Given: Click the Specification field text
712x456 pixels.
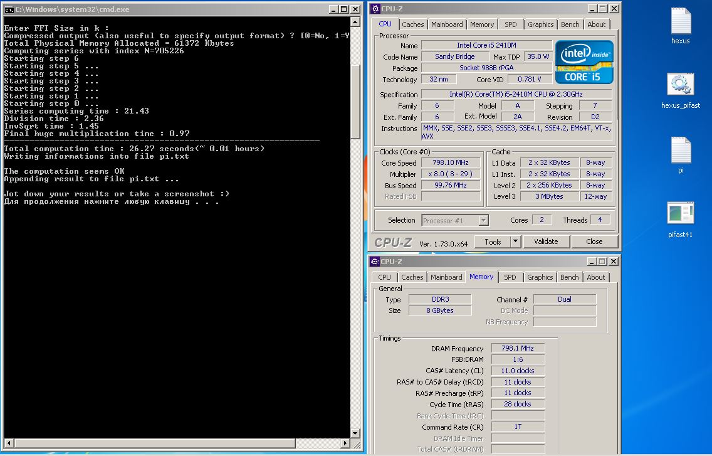Looking at the screenshot, I should coord(516,94).
